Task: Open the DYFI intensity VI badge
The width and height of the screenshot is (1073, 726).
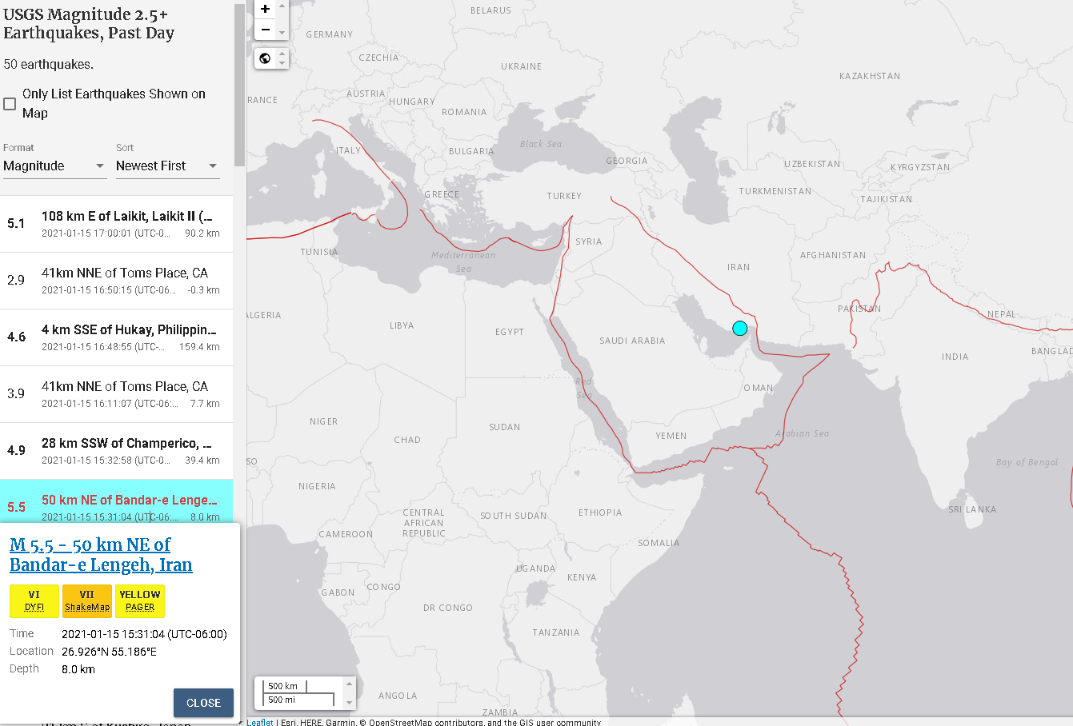Action: tap(34, 601)
